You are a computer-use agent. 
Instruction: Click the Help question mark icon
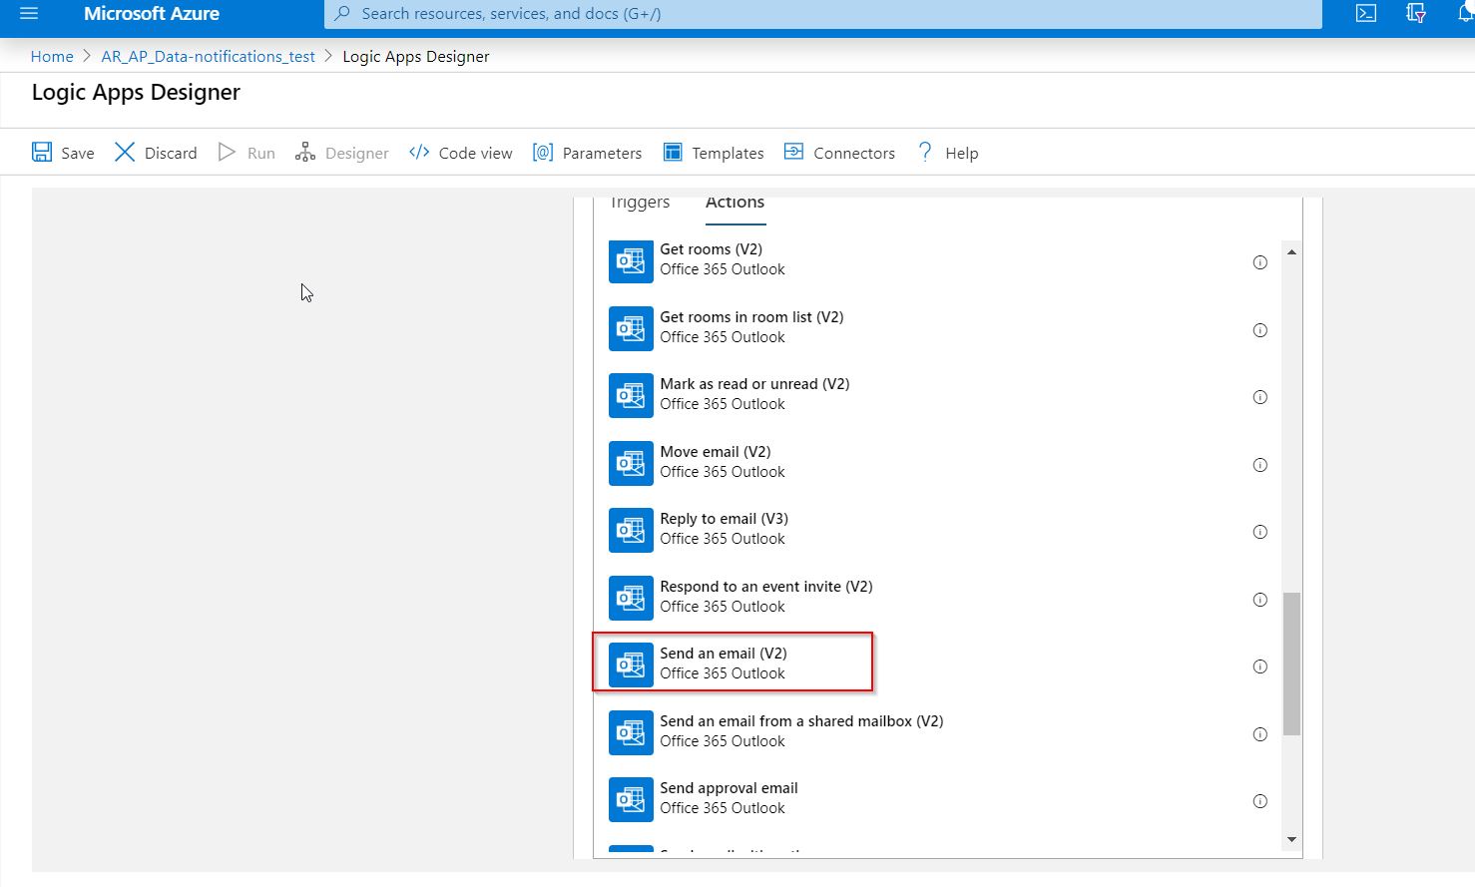tap(925, 152)
